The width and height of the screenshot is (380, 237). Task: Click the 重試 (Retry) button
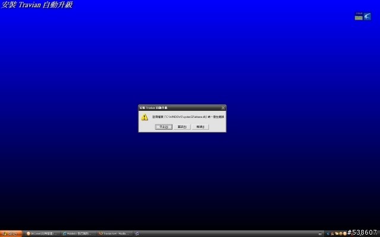coord(182,127)
